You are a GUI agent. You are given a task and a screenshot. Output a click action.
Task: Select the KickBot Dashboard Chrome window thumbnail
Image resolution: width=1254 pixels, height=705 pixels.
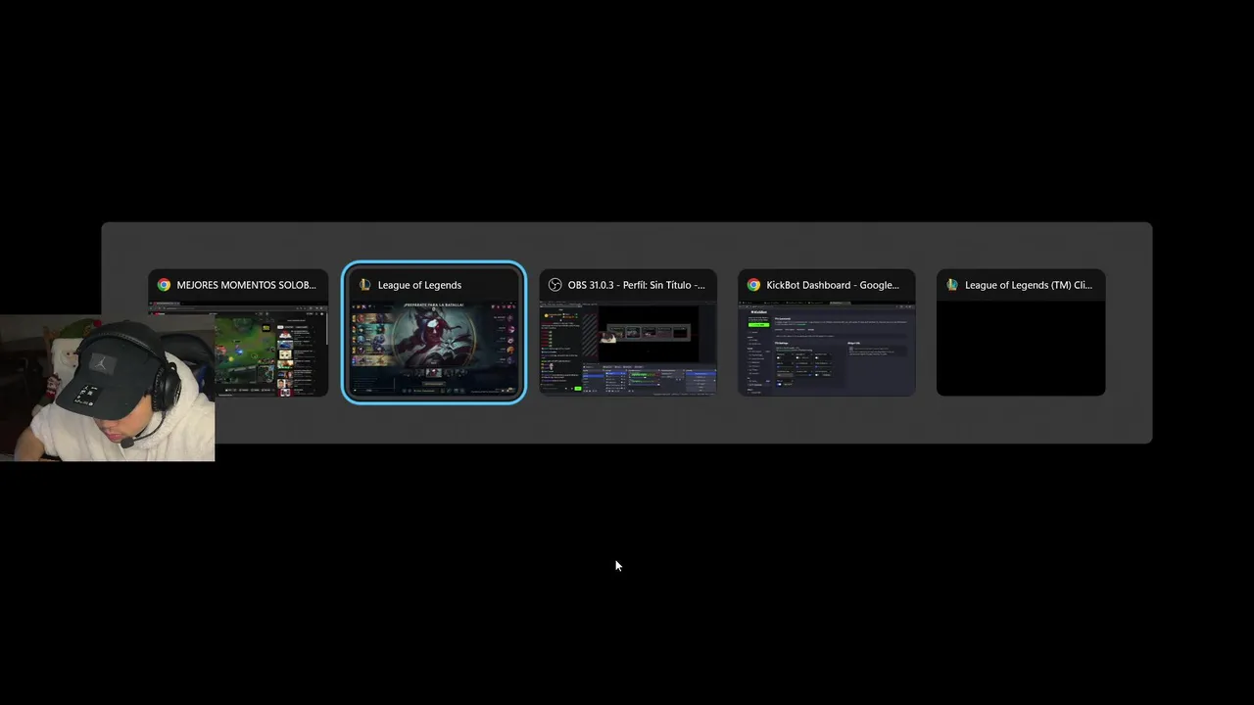click(826, 333)
